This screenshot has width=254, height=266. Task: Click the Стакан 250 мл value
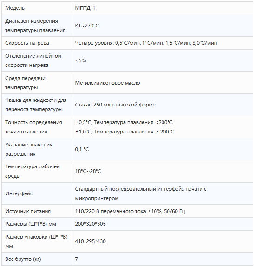(115, 105)
